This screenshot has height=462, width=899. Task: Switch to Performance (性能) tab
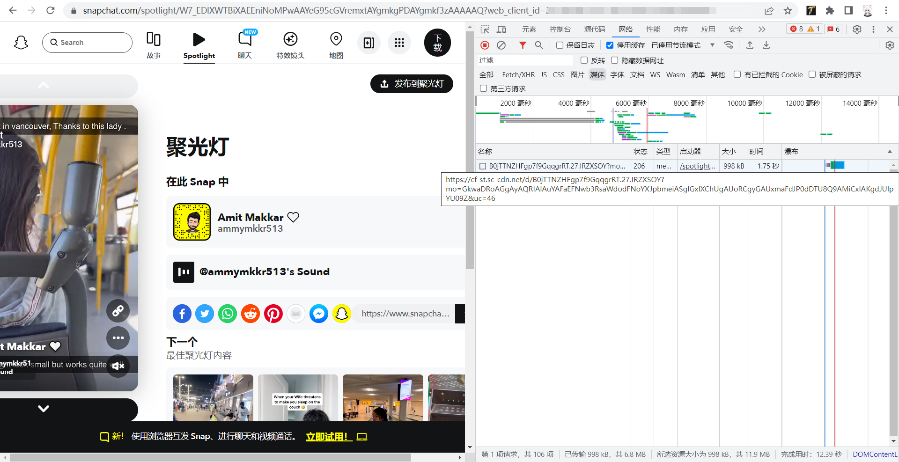653,29
